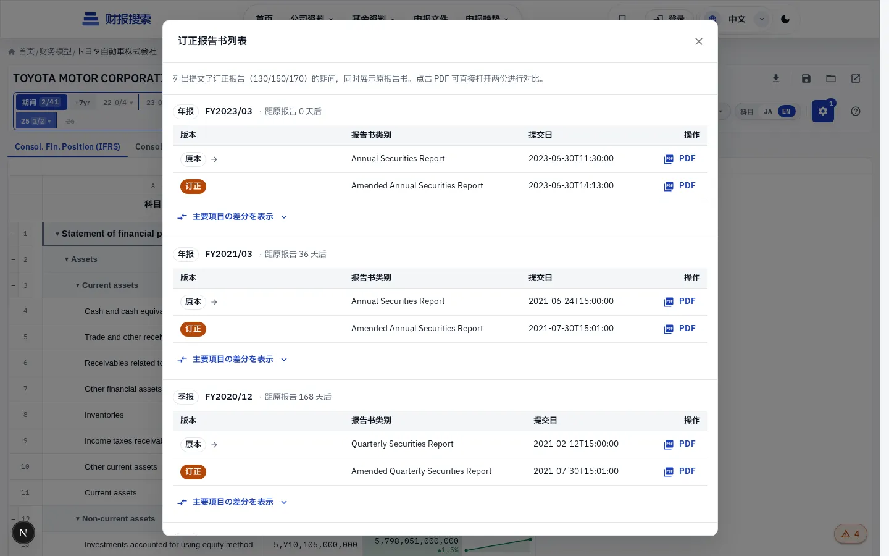Image resolution: width=889 pixels, height=556 pixels.
Task: Click the 订正 badge in FY2021/03 section
Action: 193,329
